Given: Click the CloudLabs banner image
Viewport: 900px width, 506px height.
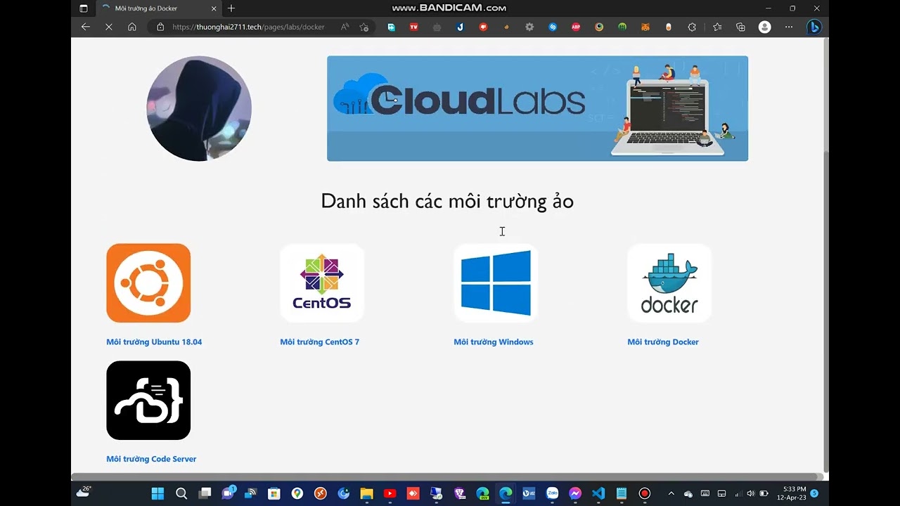Looking at the screenshot, I should point(537,109).
